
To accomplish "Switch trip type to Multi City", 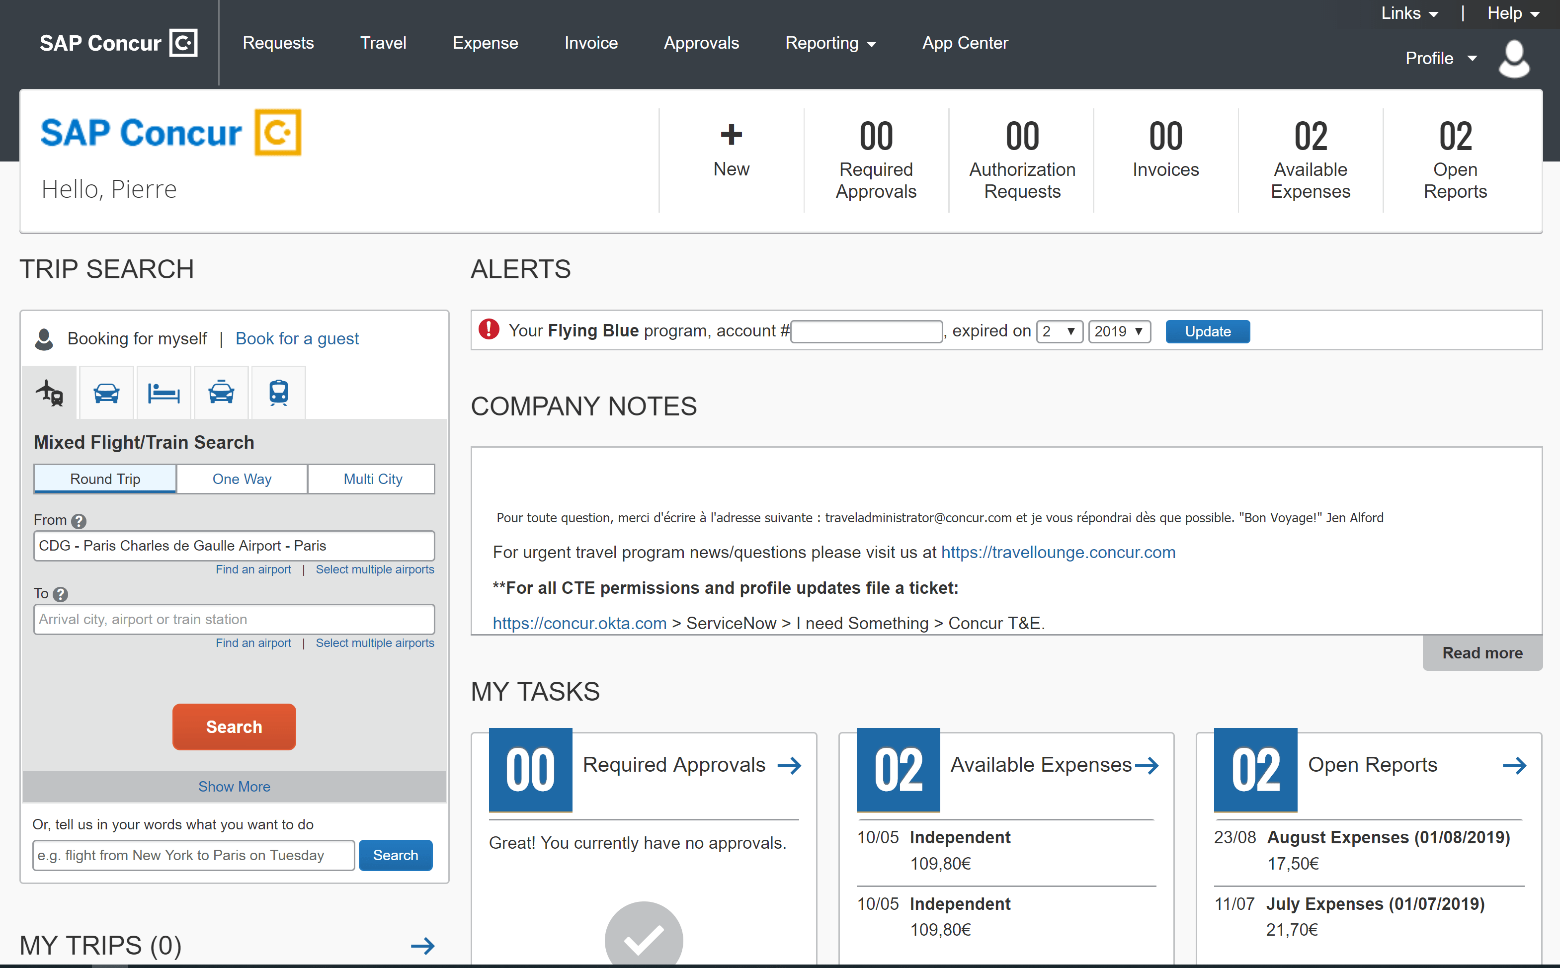I will click(372, 478).
